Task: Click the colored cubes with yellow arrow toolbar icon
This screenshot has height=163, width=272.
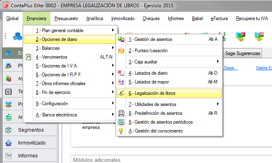Action: (x=241, y=37)
